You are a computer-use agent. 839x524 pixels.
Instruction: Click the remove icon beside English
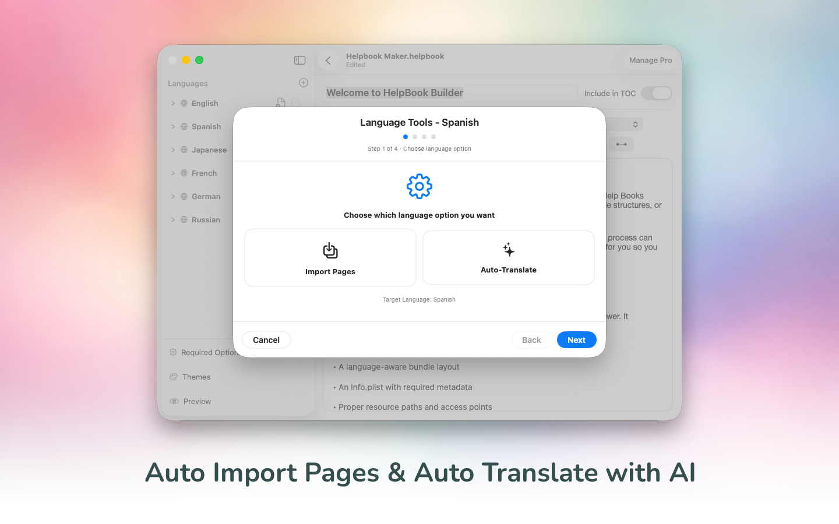(295, 102)
